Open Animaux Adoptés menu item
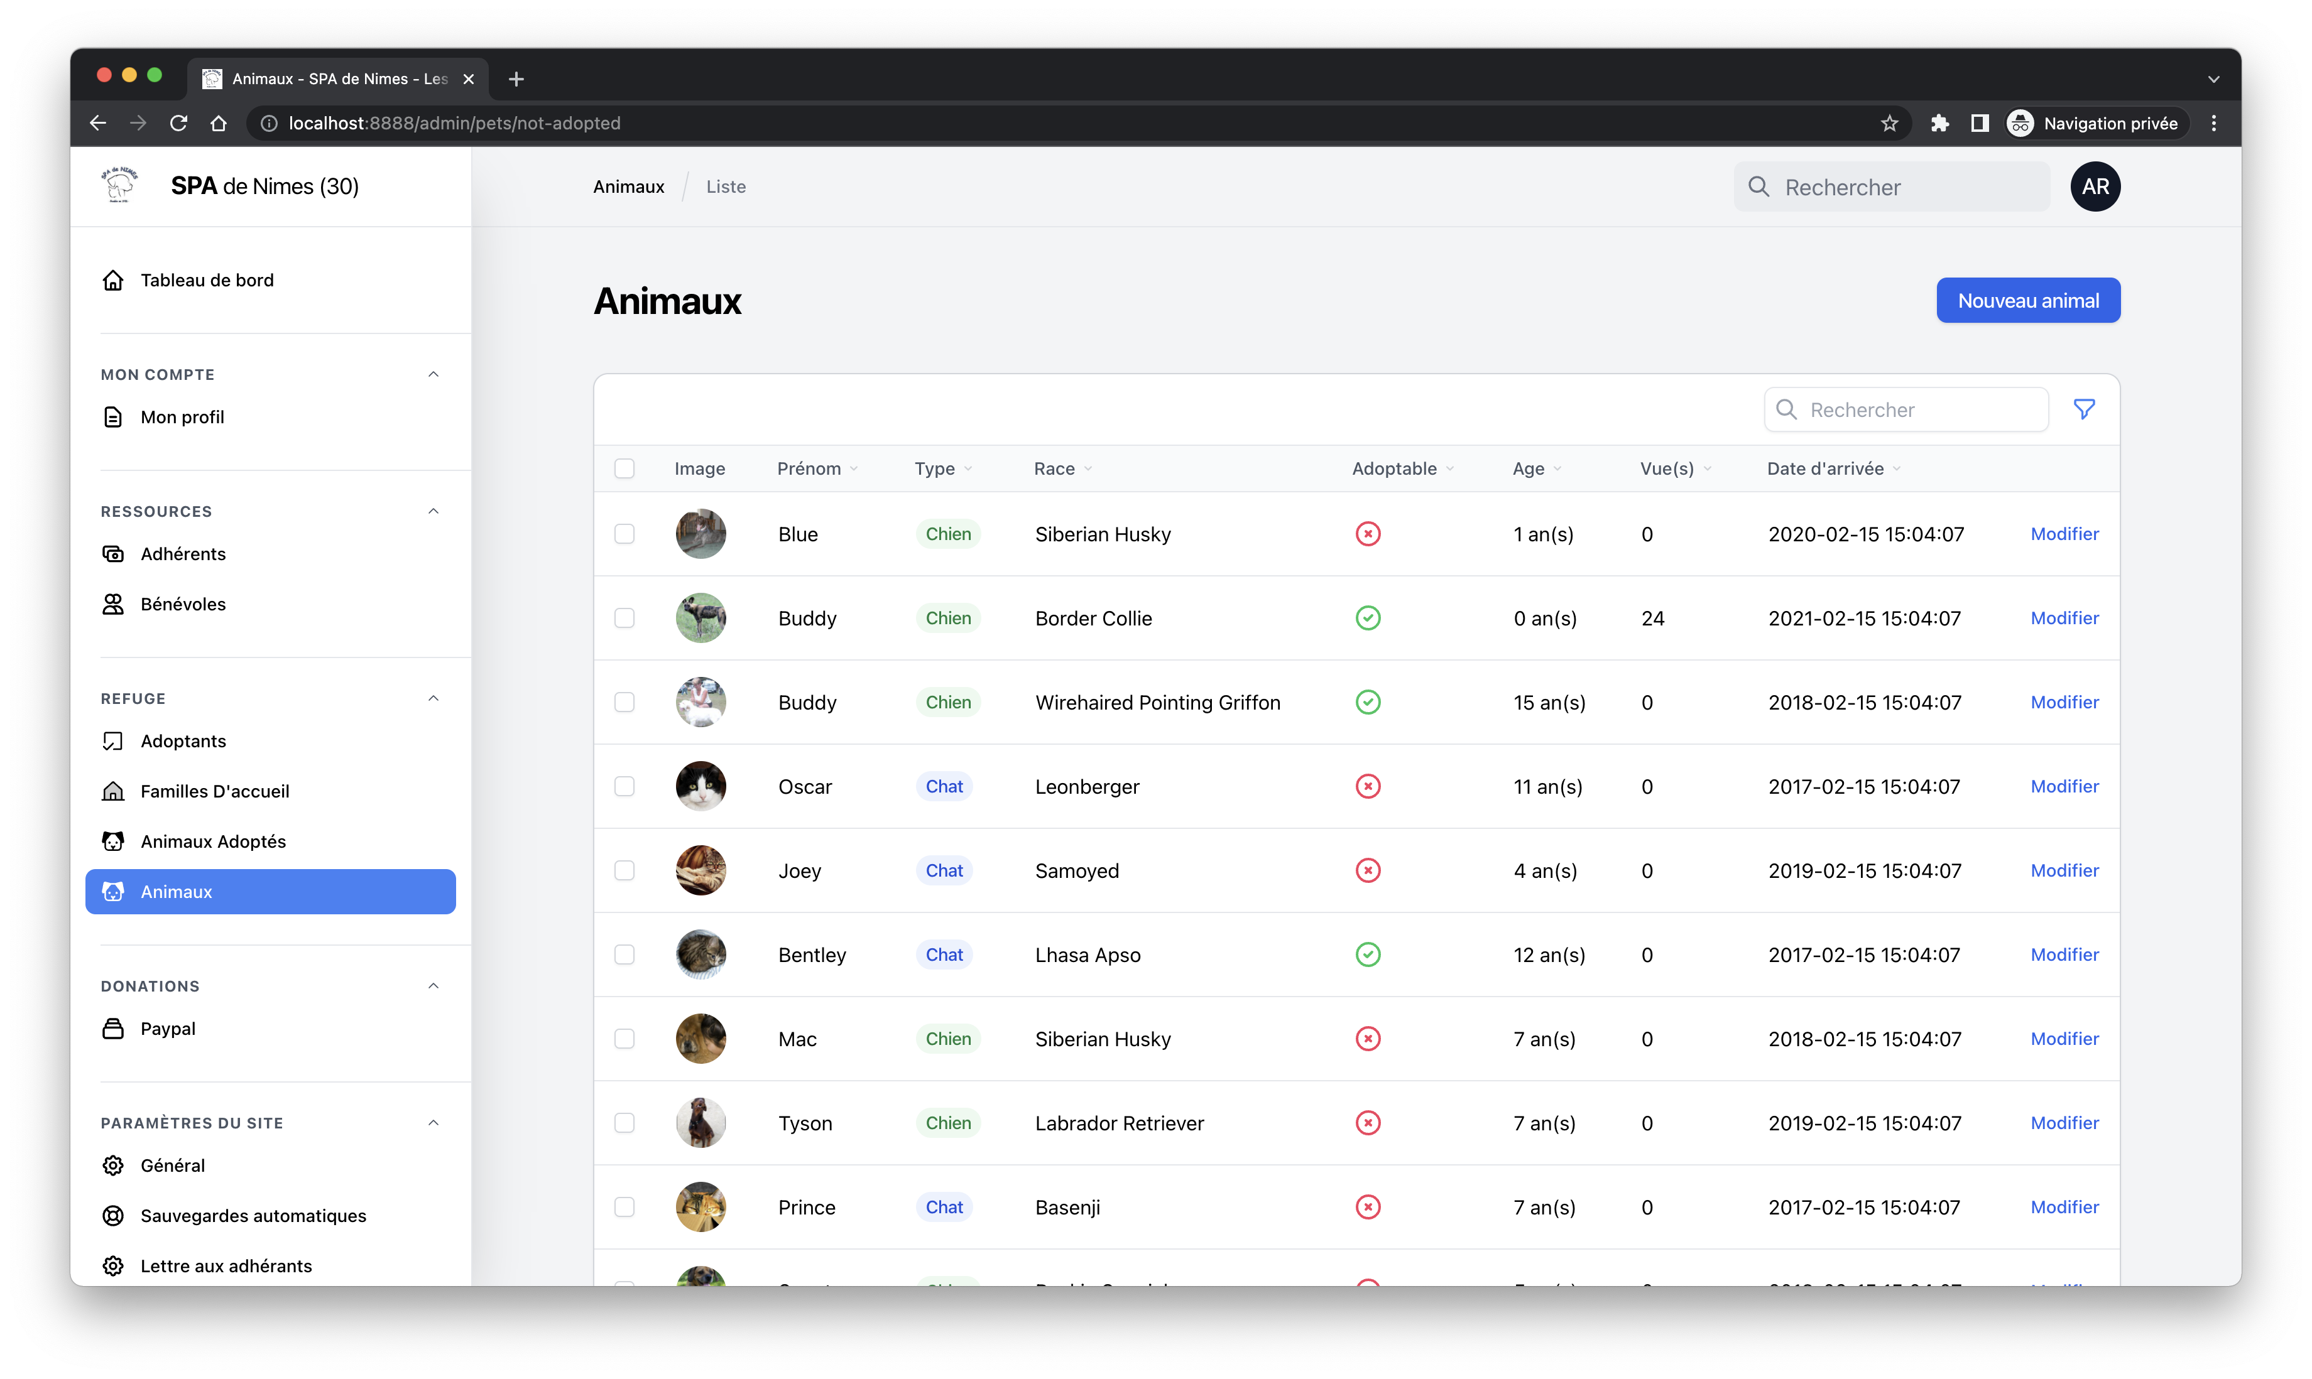This screenshot has width=2312, height=1379. click(213, 841)
